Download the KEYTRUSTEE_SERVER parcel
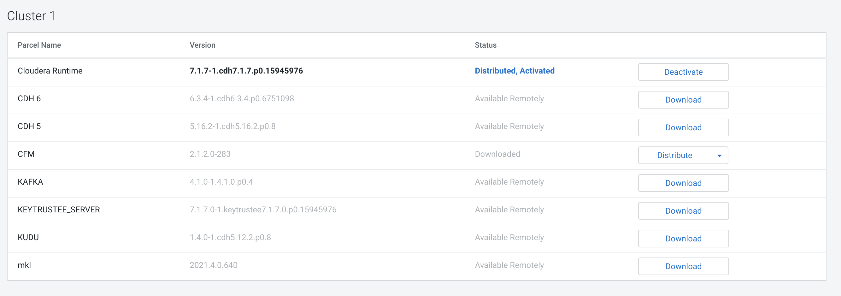841x296 pixels. click(x=683, y=211)
